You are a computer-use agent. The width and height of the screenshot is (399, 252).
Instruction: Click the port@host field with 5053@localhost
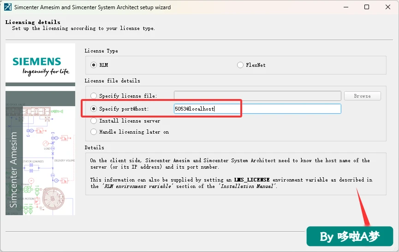(257, 109)
